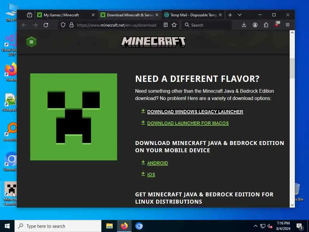The image size is (309, 232).
Task: Select the Everything desktop shortcut
Action: tap(10, 132)
